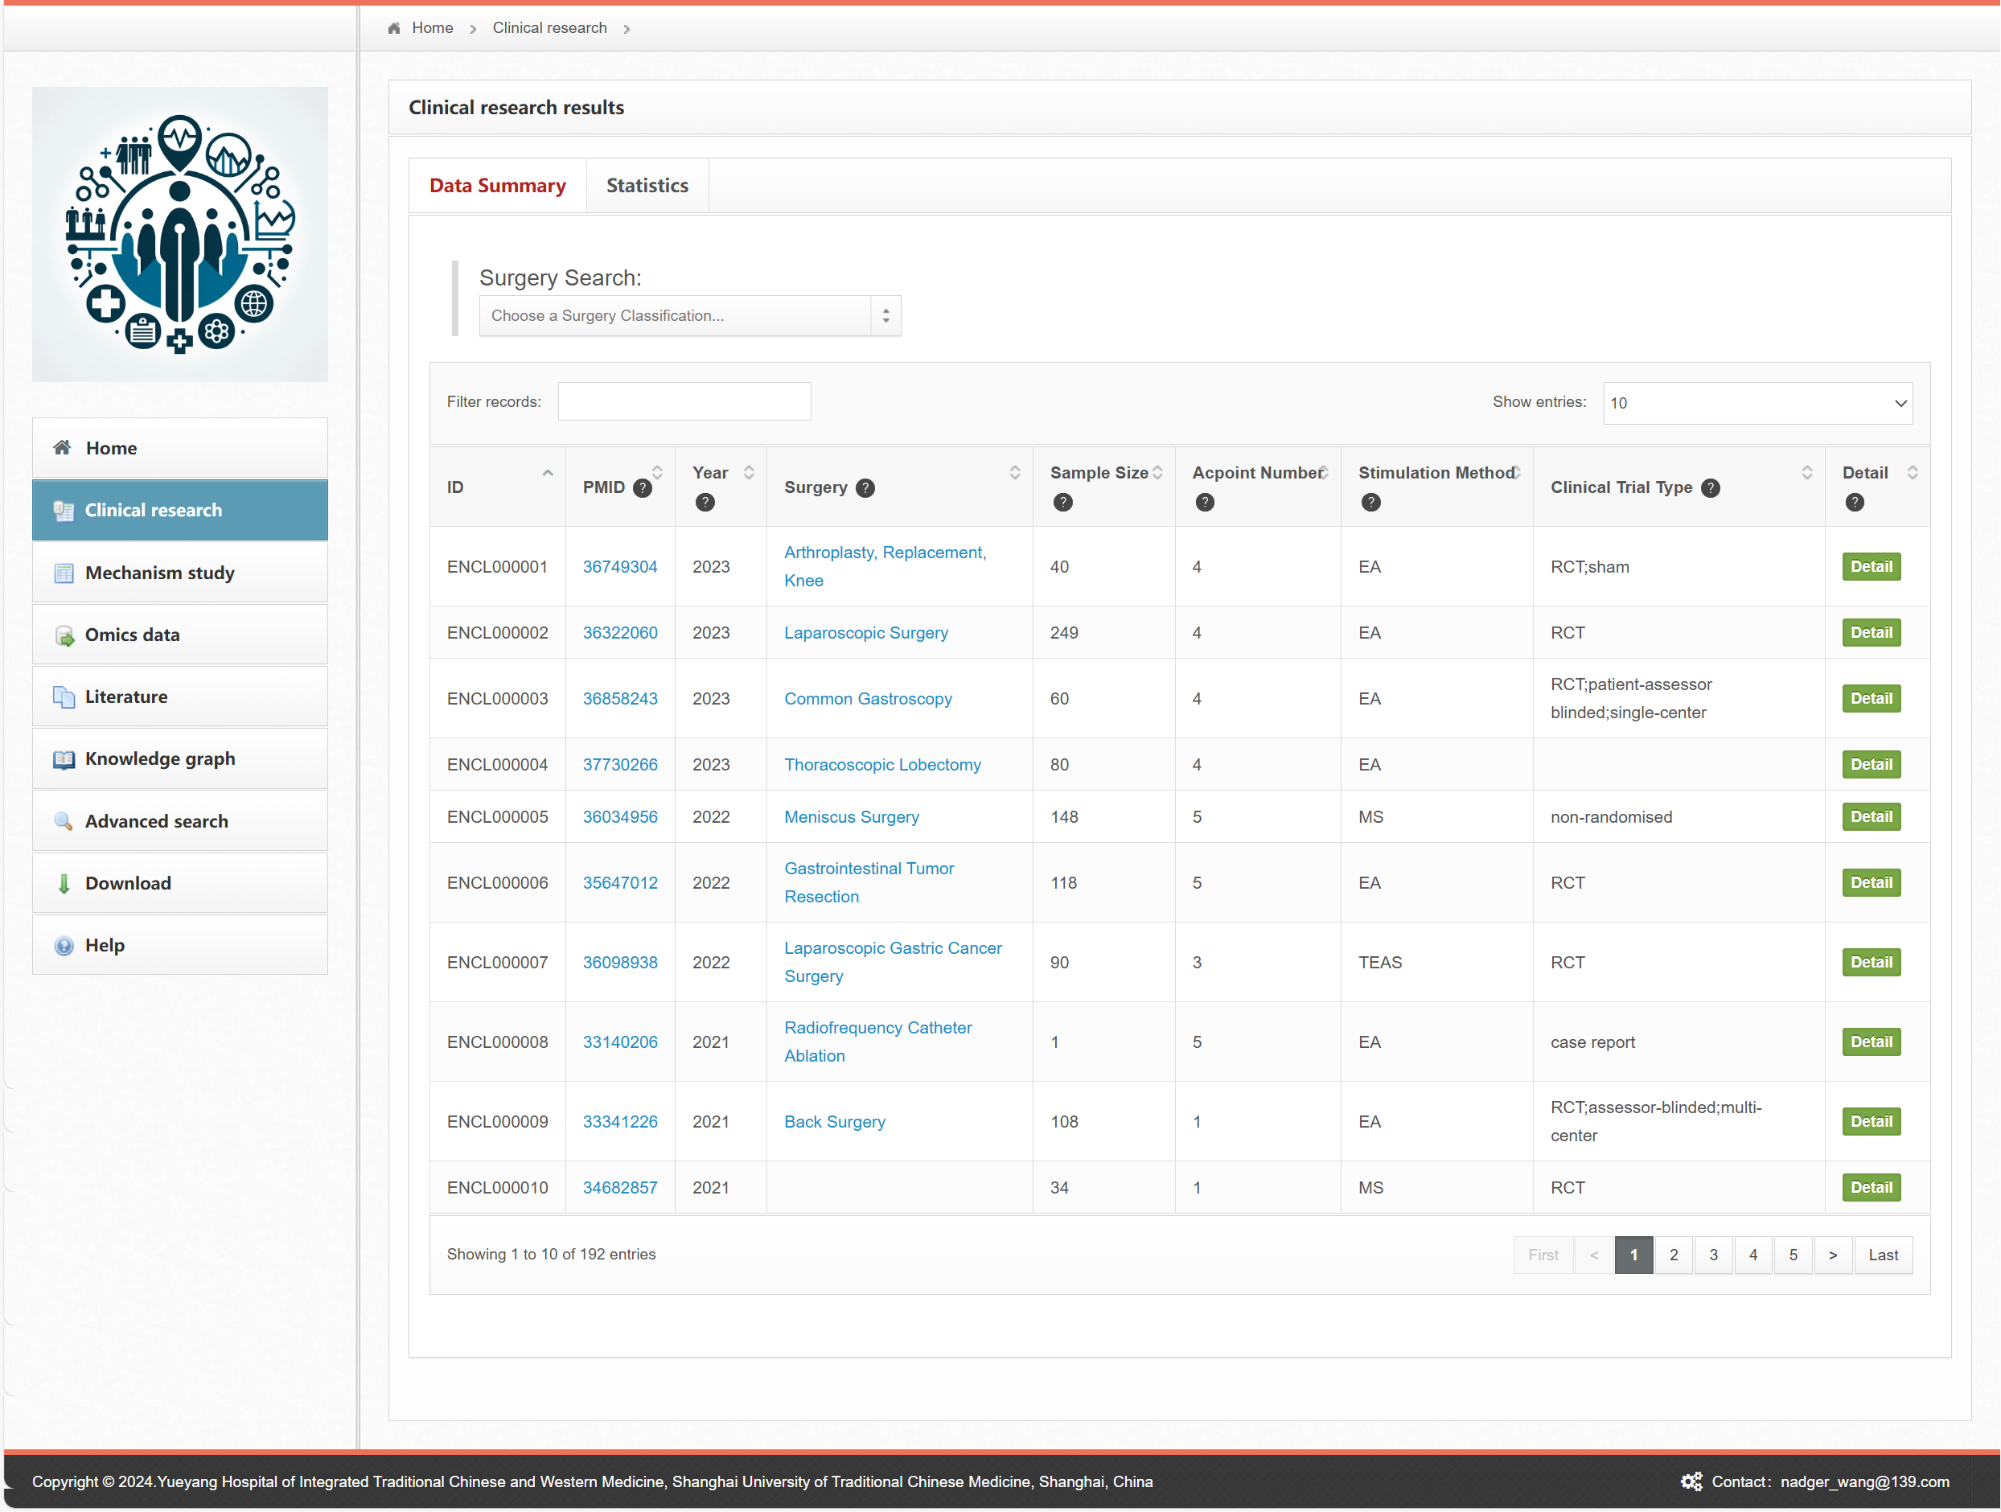Click the Advanced search magnifier icon
The image size is (2001, 1512).
[x=64, y=822]
